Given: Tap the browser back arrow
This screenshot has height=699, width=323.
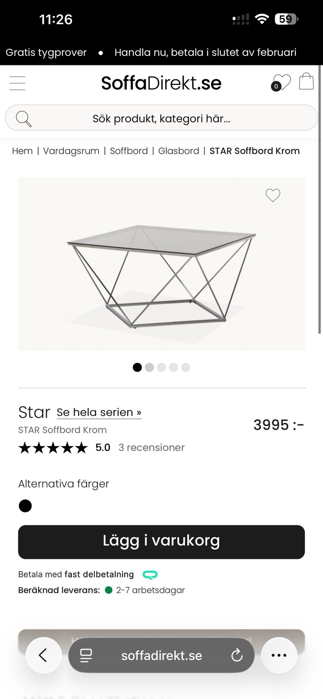Looking at the screenshot, I should 43,655.
